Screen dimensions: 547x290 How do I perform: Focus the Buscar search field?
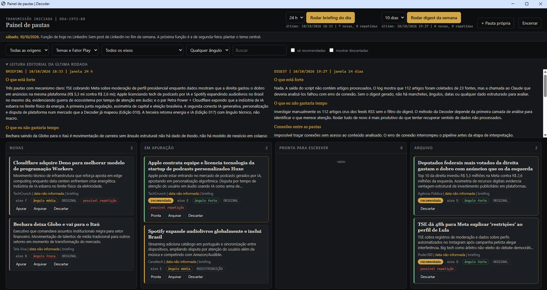point(260,50)
